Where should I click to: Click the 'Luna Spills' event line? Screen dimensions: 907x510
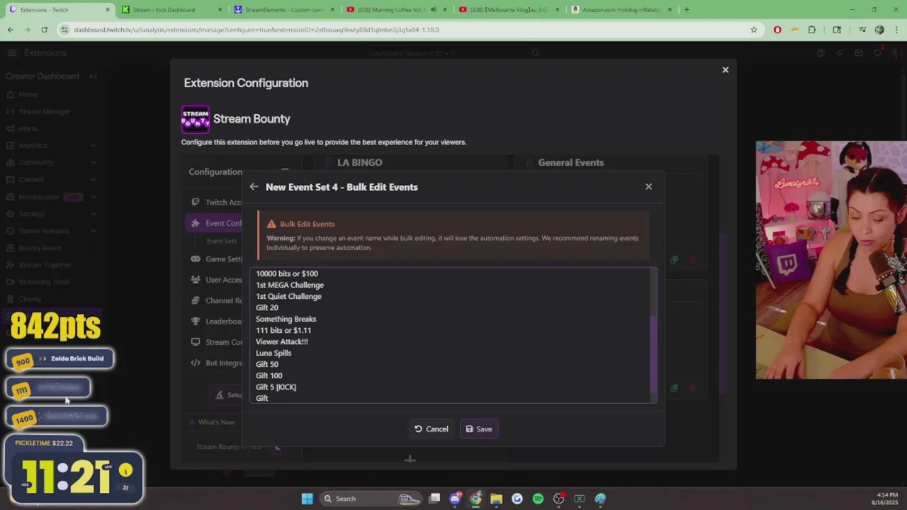coord(274,353)
